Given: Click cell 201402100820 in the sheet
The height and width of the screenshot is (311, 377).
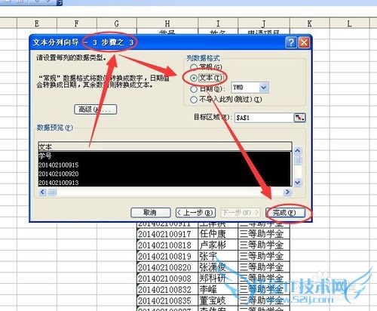Looking at the screenshot, I should pos(167,267).
